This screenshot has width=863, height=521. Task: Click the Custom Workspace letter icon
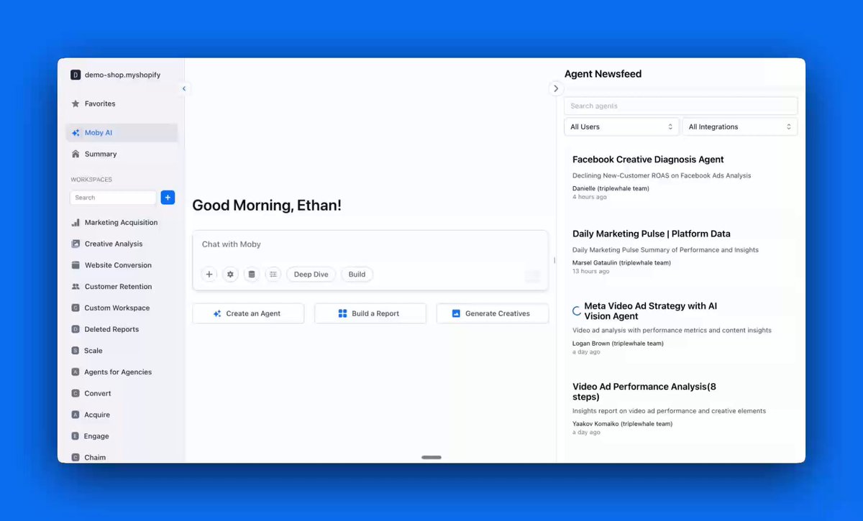click(x=76, y=308)
